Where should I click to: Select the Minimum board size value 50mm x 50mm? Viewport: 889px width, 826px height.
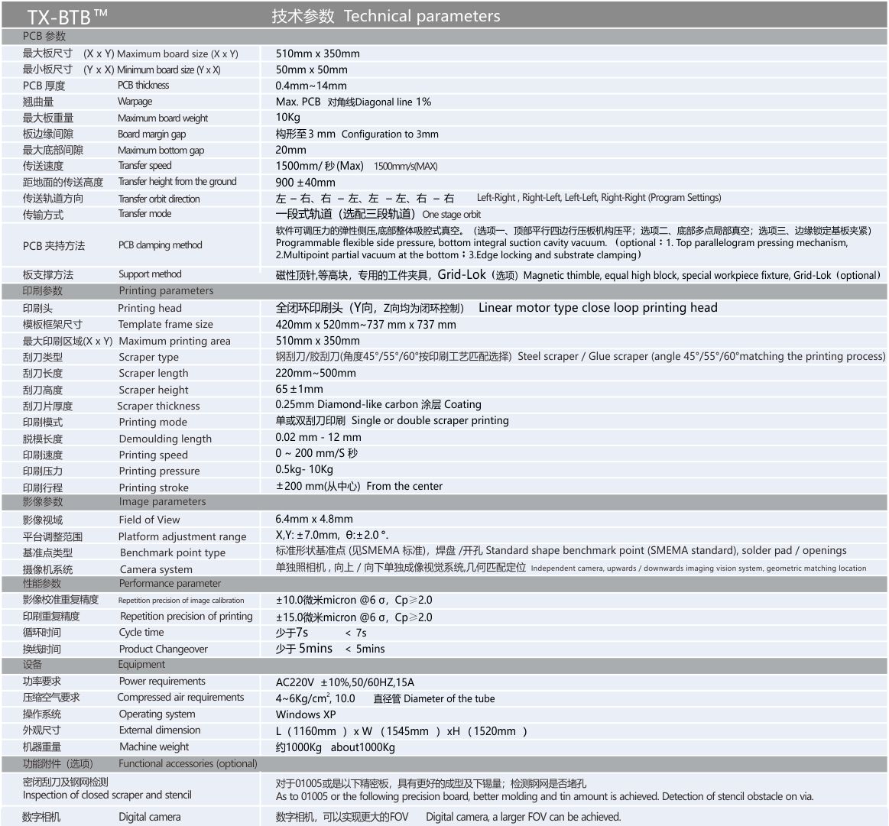[x=311, y=70]
